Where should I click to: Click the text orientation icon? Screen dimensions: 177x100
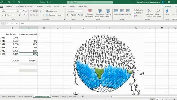coord(41,11)
